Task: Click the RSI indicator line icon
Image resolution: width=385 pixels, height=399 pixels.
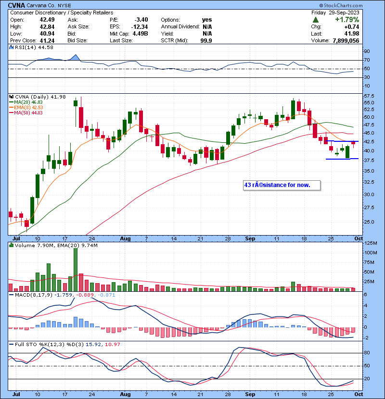Action: 12,47
